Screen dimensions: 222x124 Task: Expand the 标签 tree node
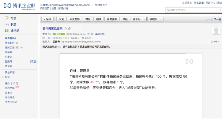(3, 77)
